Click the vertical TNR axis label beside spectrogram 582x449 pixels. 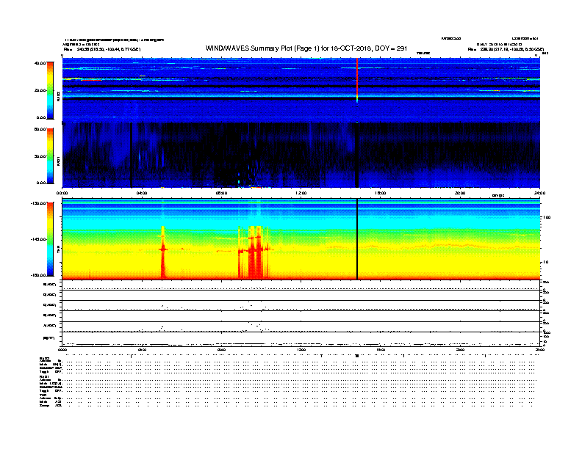58,250
